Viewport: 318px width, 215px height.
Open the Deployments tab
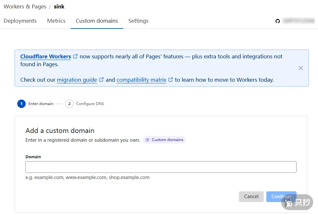point(20,21)
